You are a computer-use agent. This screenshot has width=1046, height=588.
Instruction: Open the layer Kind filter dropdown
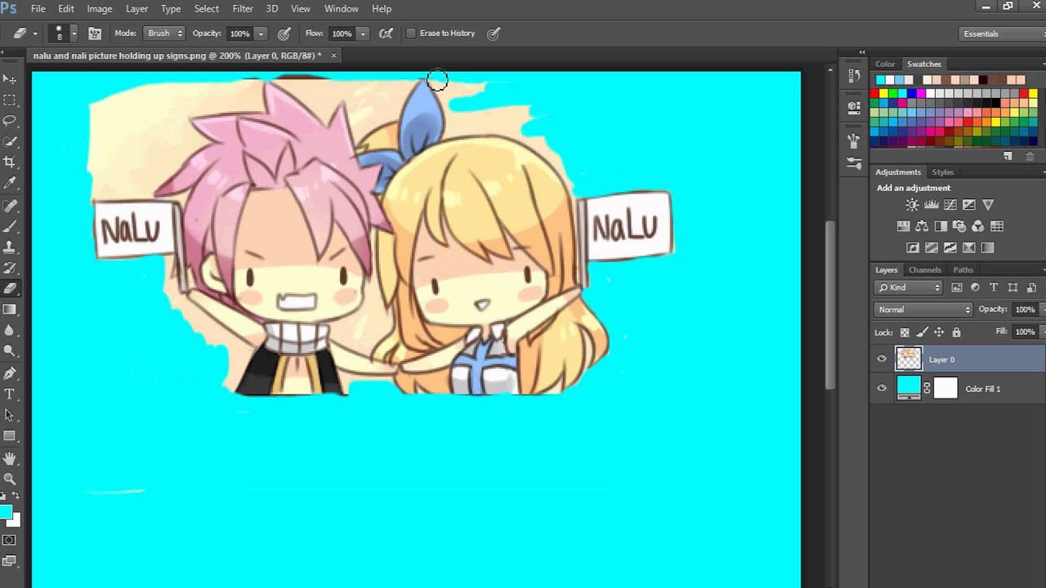tap(909, 287)
